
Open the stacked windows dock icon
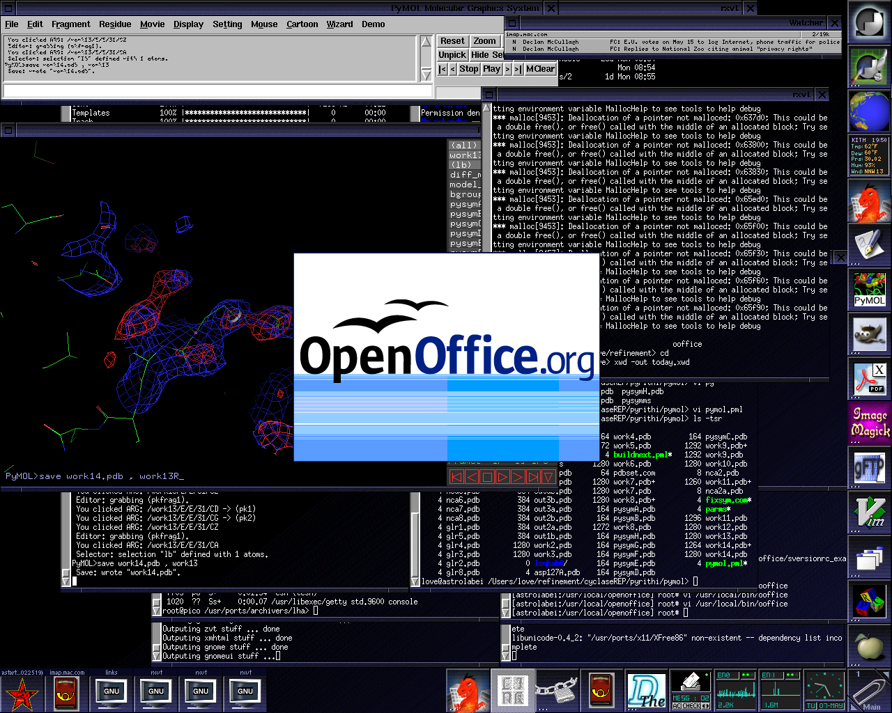[x=870, y=557]
